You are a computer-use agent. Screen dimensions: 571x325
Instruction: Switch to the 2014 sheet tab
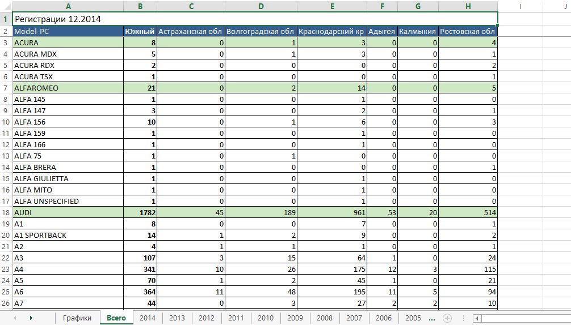(x=148, y=318)
